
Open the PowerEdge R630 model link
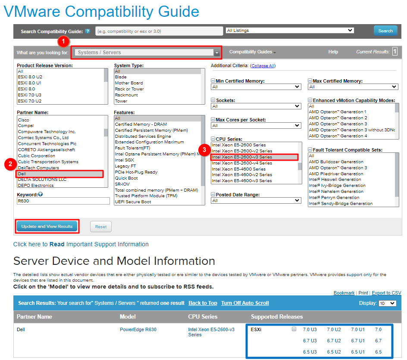click(x=138, y=329)
